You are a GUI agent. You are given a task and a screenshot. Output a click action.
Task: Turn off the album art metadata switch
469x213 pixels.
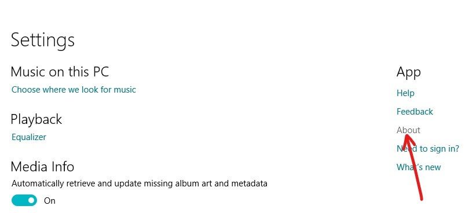[24, 200]
